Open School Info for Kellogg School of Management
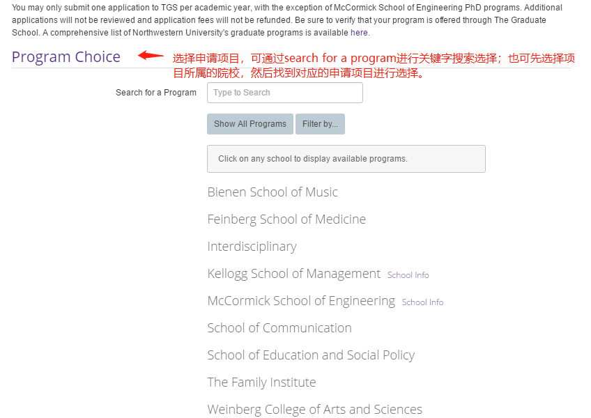The height and width of the screenshot is (418, 591). click(408, 275)
